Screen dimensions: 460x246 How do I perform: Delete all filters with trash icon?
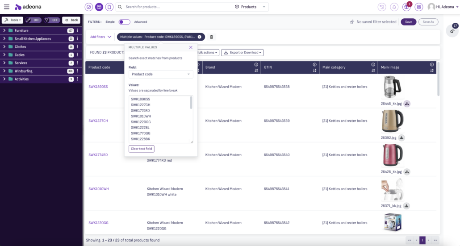click(x=212, y=37)
